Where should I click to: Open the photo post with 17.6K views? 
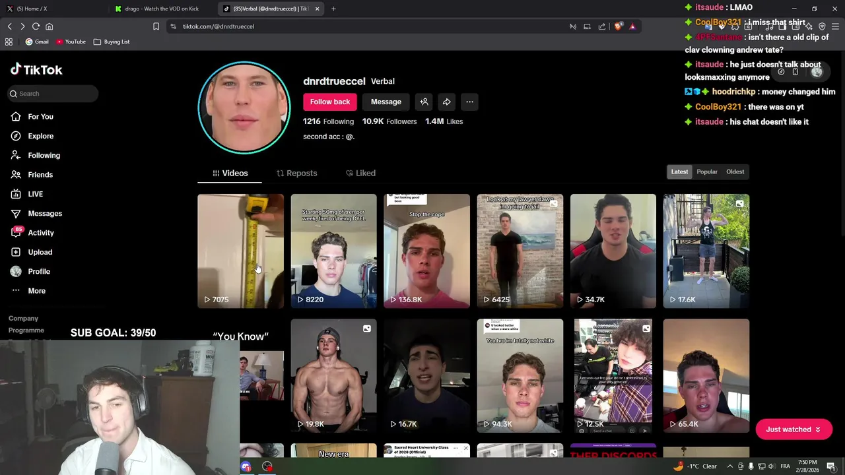pos(706,251)
